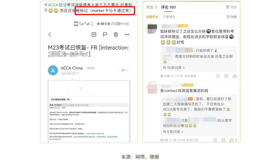Image resolution: width=278 pixels, height=161 pixels.
Task: Open the ACCA 超话 topic link
Action: [56, 5]
